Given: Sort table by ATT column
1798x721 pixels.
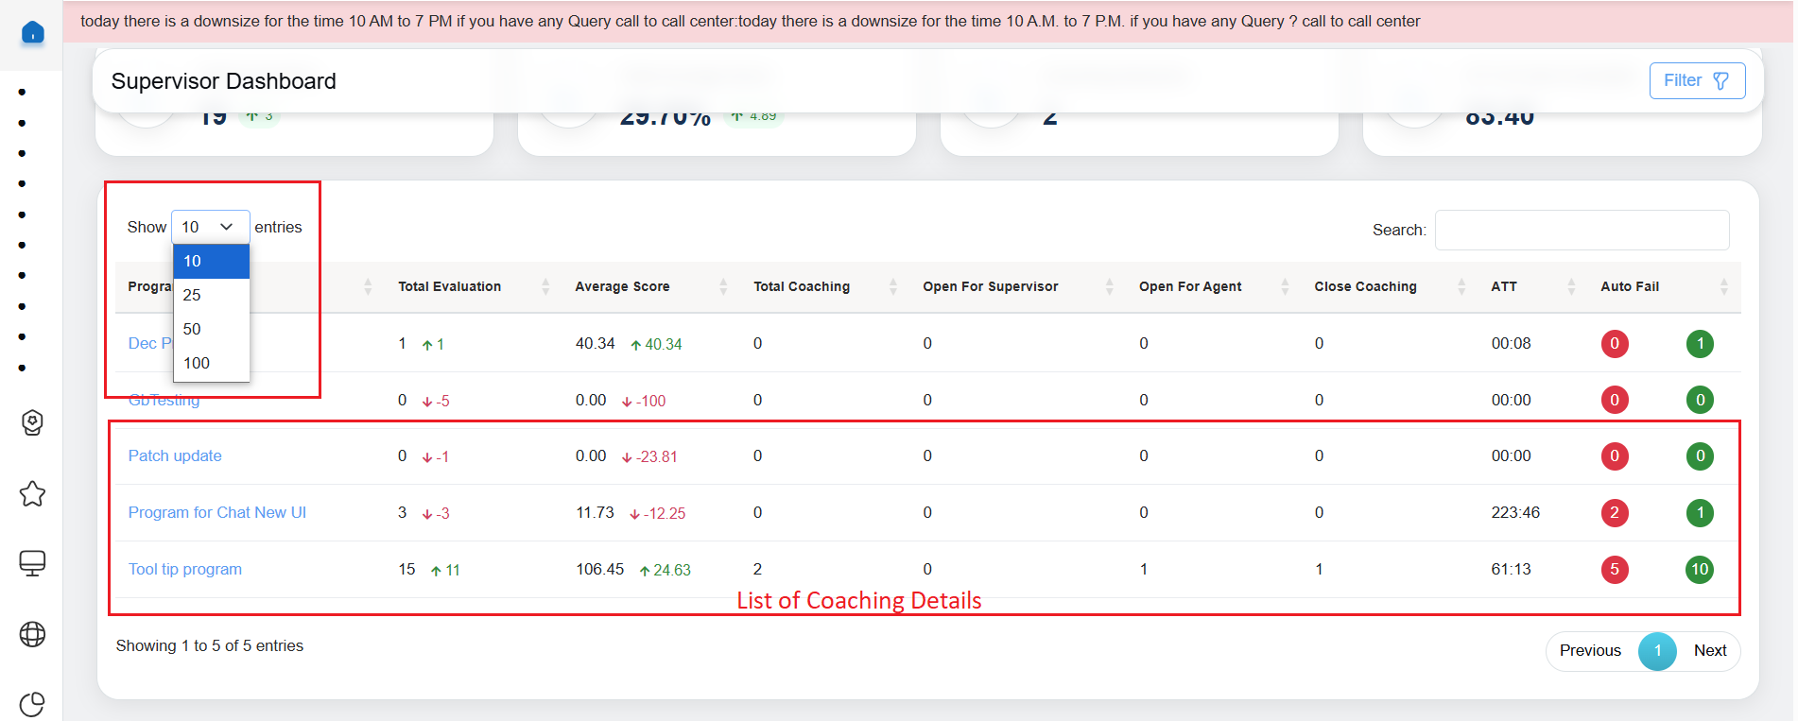Looking at the screenshot, I should tap(1504, 286).
